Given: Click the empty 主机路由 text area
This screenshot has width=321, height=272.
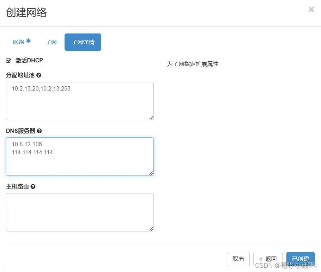Looking at the screenshot, I should [79, 211].
